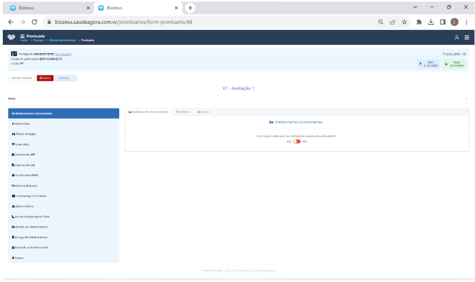Switch to the Anexos tab
Image resolution: width=475 pixels, height=282 pixels.
(203, 112)
